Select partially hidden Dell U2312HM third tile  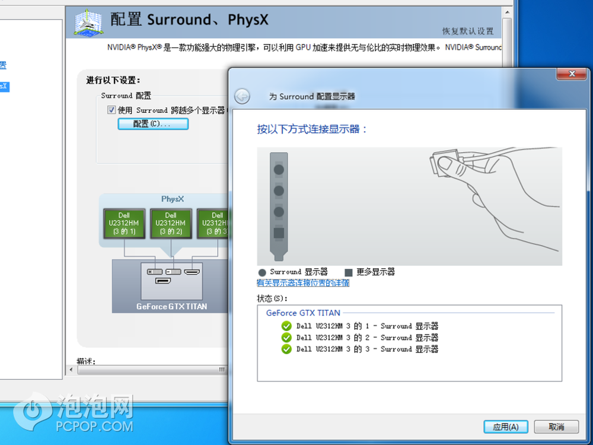click(x=212, y=223)
